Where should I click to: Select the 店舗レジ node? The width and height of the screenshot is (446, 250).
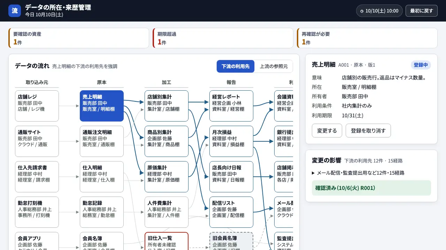[37, 106]
